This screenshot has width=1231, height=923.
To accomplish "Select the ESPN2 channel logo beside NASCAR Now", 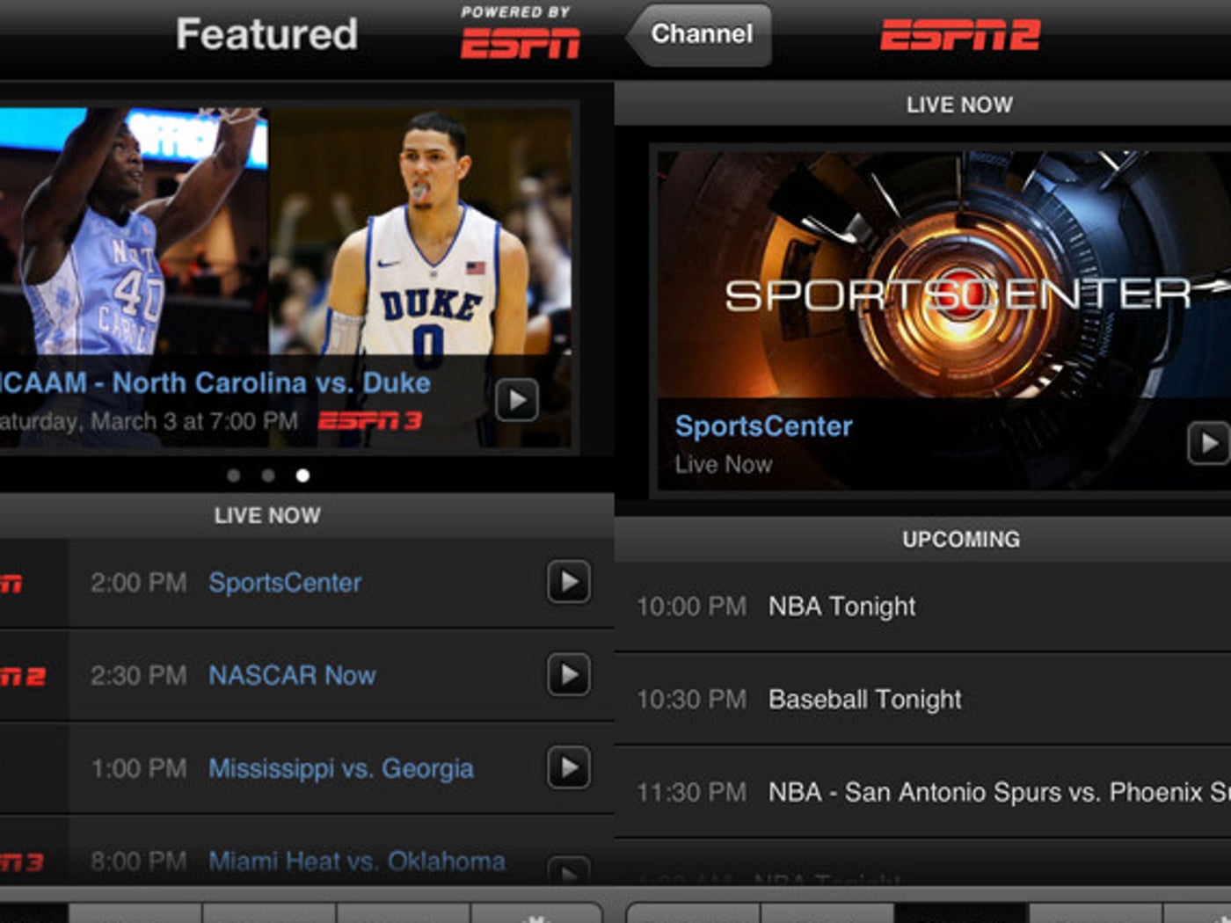I will (x=23, y=676).
